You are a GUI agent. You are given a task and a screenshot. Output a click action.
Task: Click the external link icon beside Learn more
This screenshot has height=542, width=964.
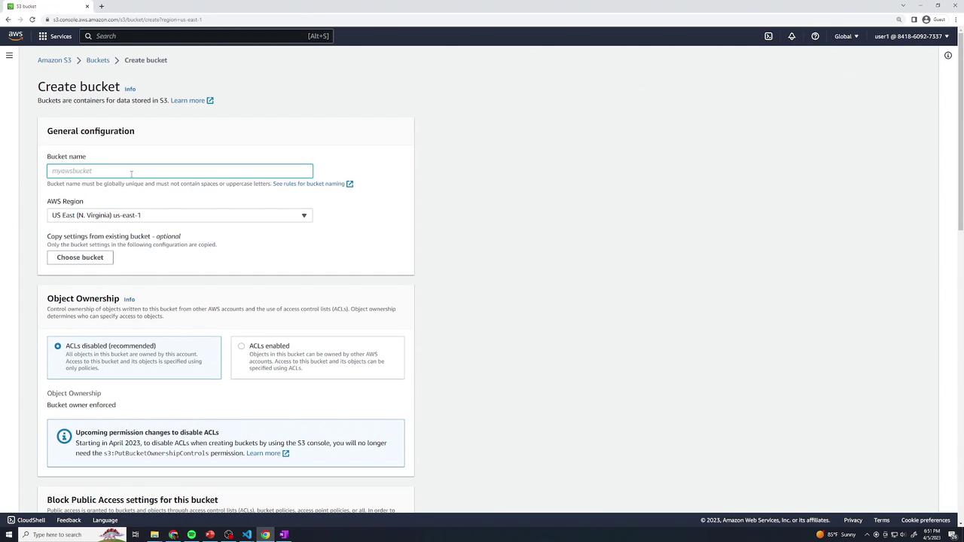pyautogui.click(x=210, y=100)
